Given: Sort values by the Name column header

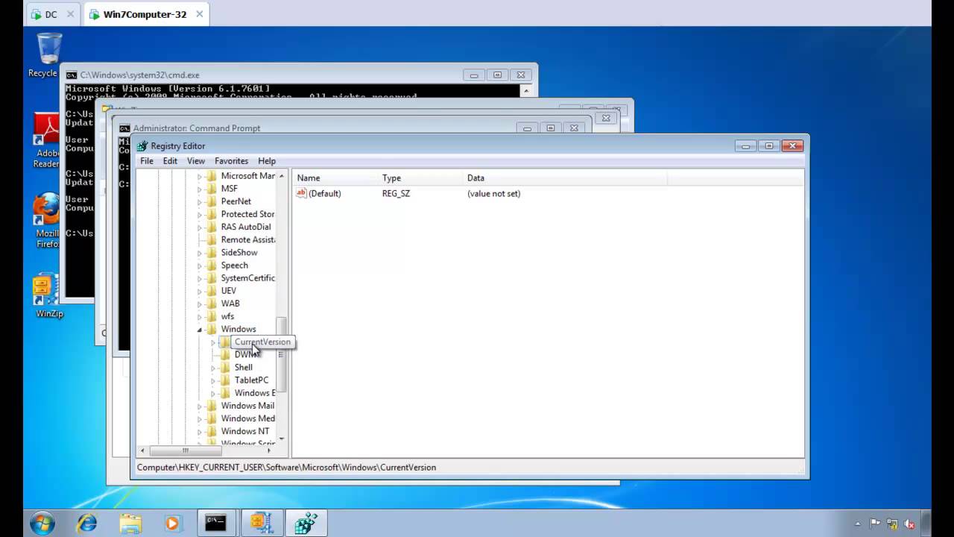Looking at the screenshot, I should tap(336, 178).
